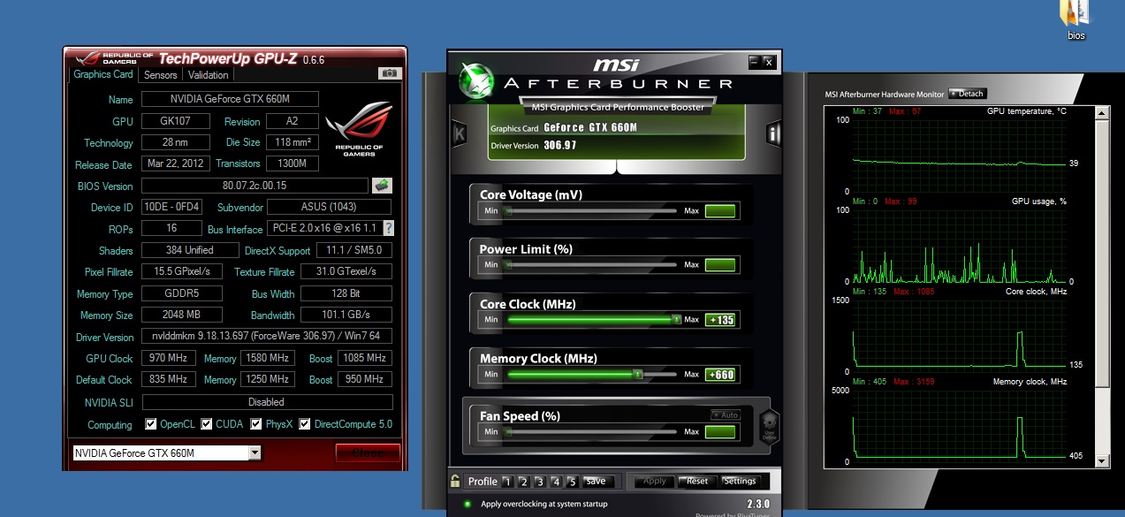Switch to the Graphics Card tab
Screen dimensions: 1125x517
coord(103,74)
